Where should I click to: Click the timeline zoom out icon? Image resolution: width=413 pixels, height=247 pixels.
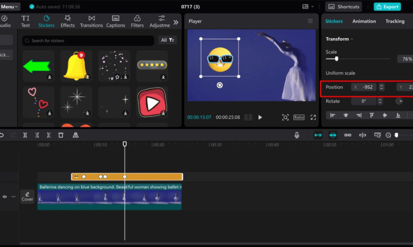pos(388,135)
